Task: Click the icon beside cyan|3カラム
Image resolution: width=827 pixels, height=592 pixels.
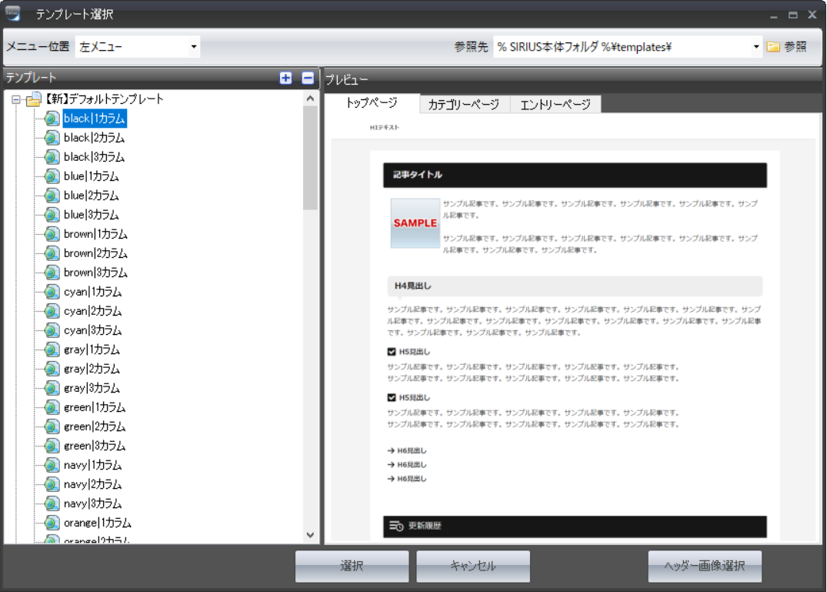Action: [x=52, y=330]
